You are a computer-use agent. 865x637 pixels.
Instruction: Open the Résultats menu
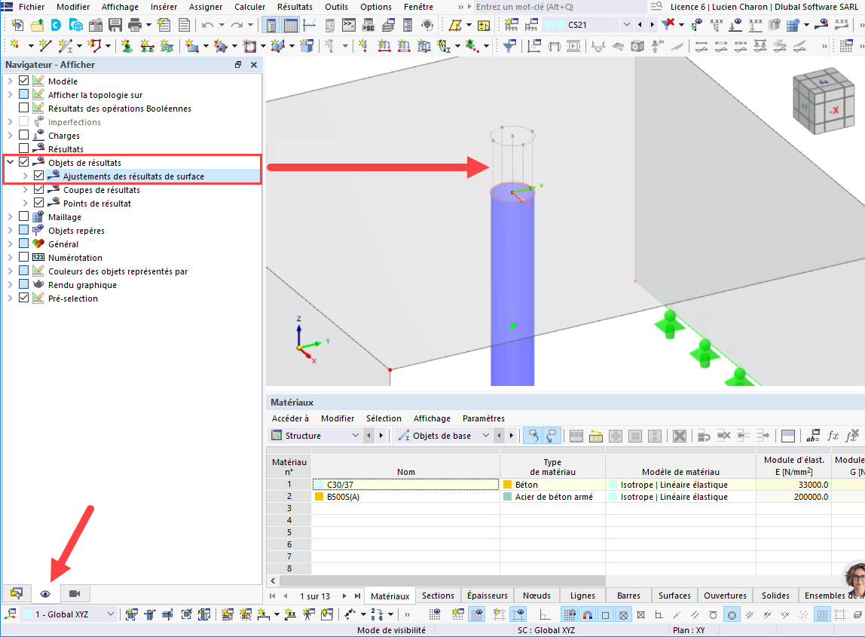[295, 7]
